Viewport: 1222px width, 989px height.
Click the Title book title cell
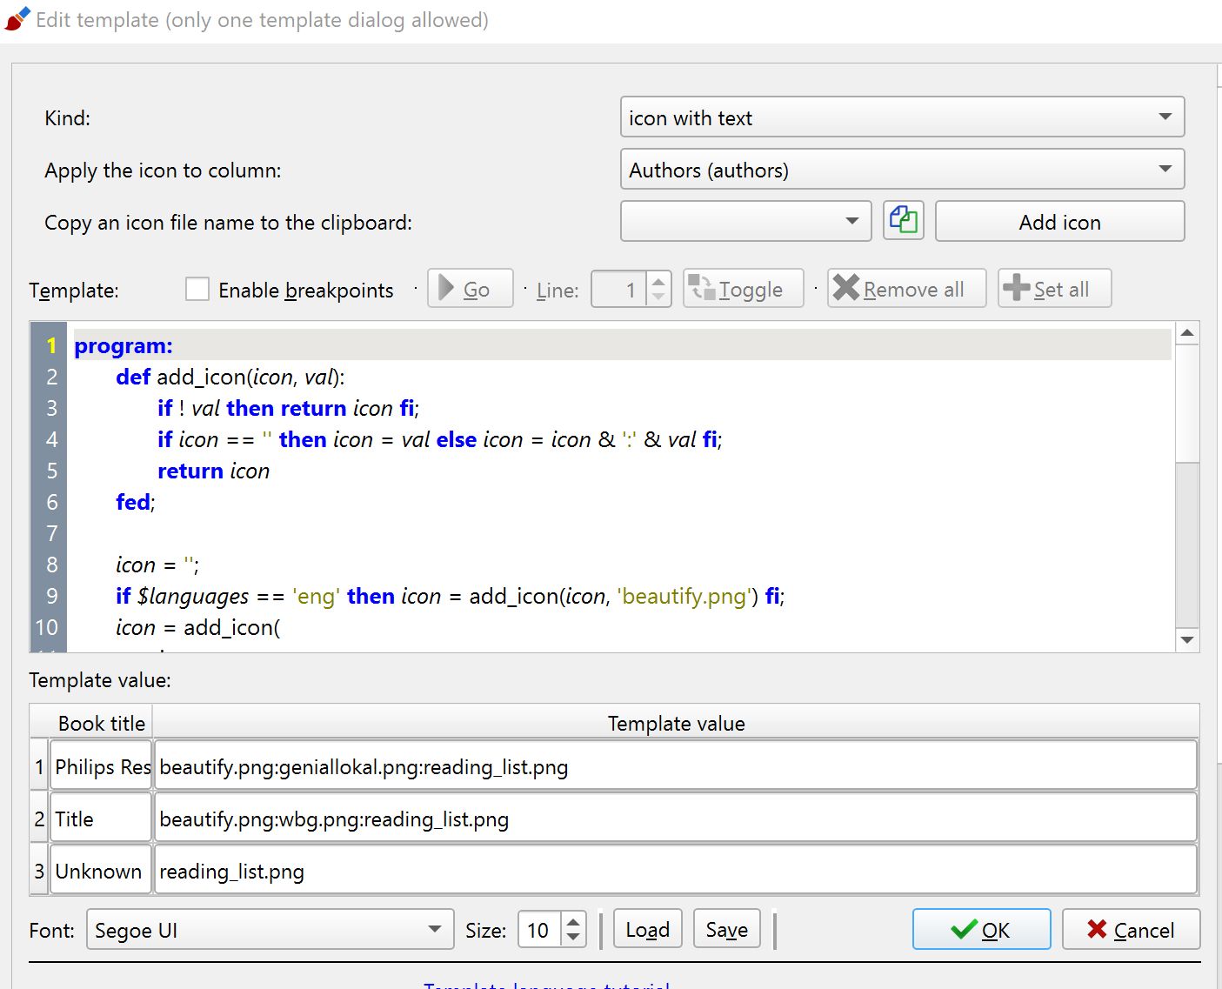pos(102,819)
